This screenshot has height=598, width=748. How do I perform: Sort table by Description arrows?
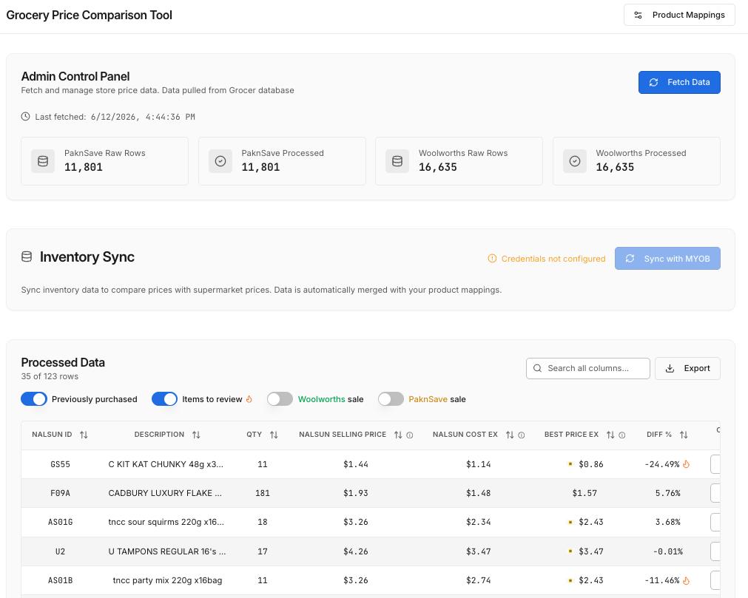tap(196, 435)
